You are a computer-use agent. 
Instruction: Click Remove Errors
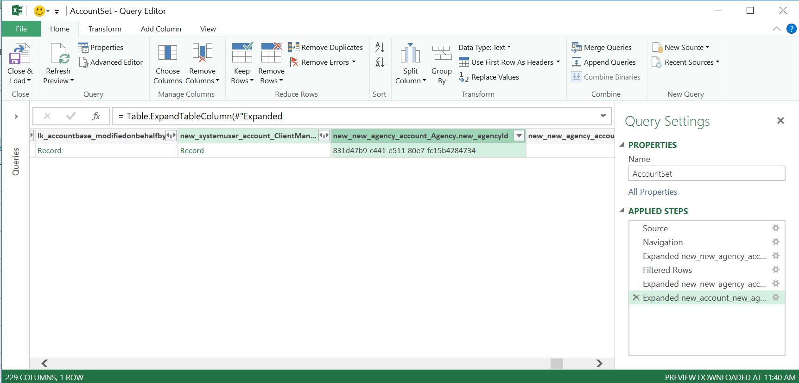(322, 62)
